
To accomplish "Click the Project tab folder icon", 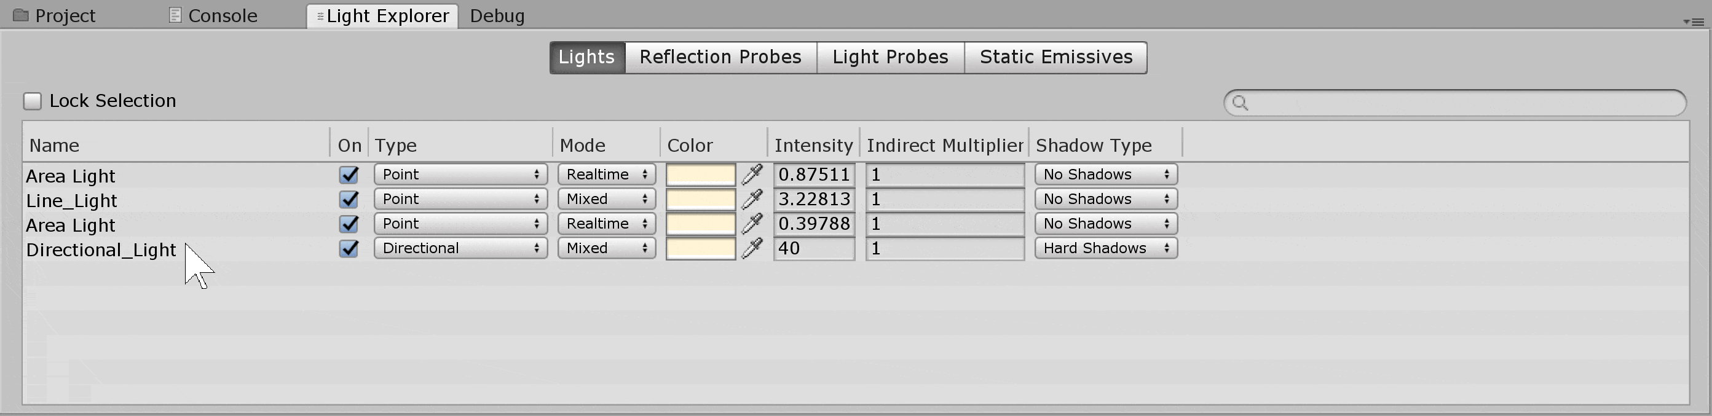I will 21,15.
